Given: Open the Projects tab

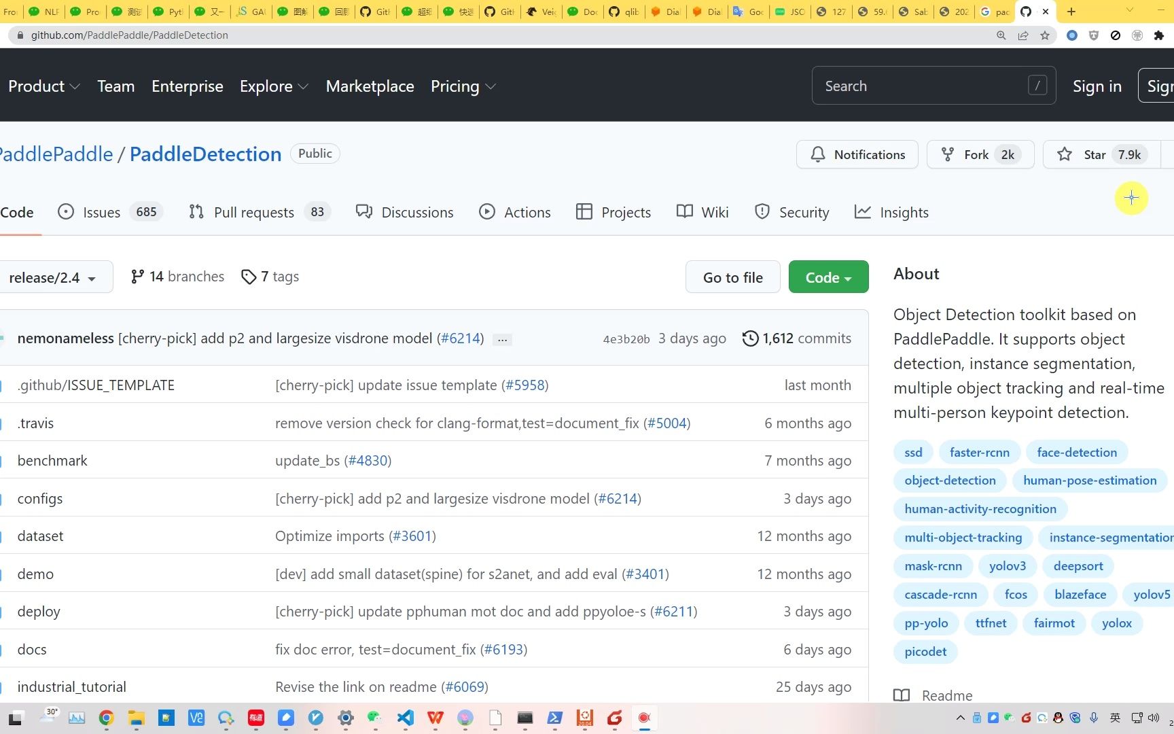Looking at the screenshot, I should (x=613, y=212).
